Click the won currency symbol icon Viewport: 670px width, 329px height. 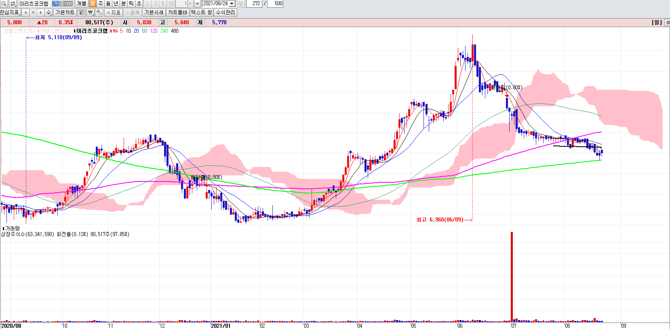(91, 13)
